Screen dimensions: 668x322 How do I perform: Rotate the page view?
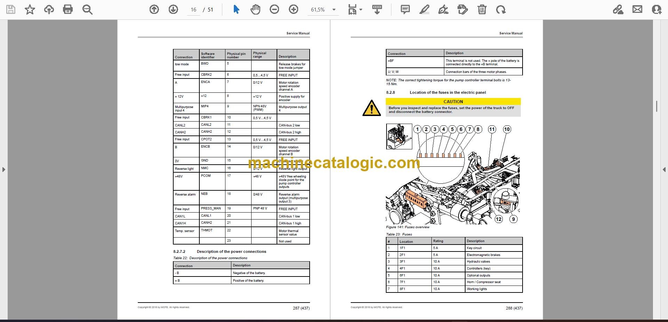(501, 9)
